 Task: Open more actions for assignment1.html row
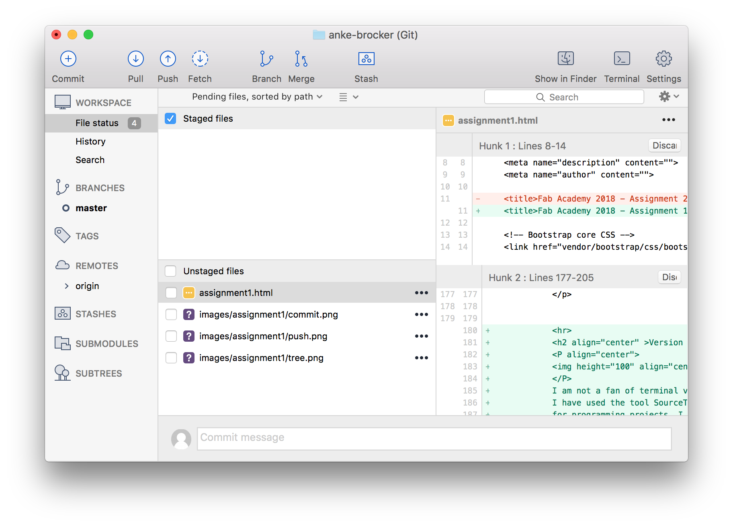(422, 293)
